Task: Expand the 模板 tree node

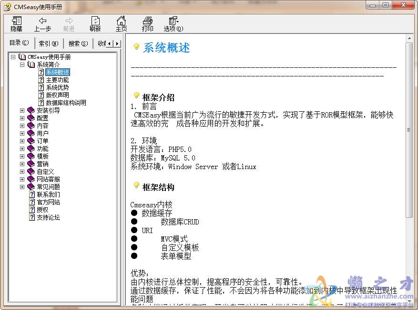Action: coord(22,156)
